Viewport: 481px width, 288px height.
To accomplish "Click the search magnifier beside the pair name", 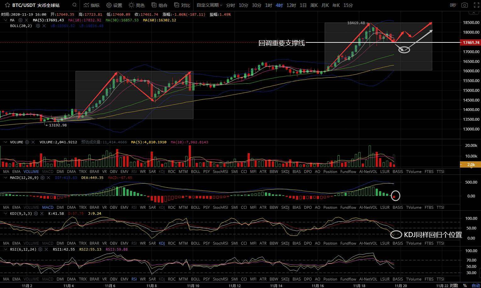I will 74,5.
